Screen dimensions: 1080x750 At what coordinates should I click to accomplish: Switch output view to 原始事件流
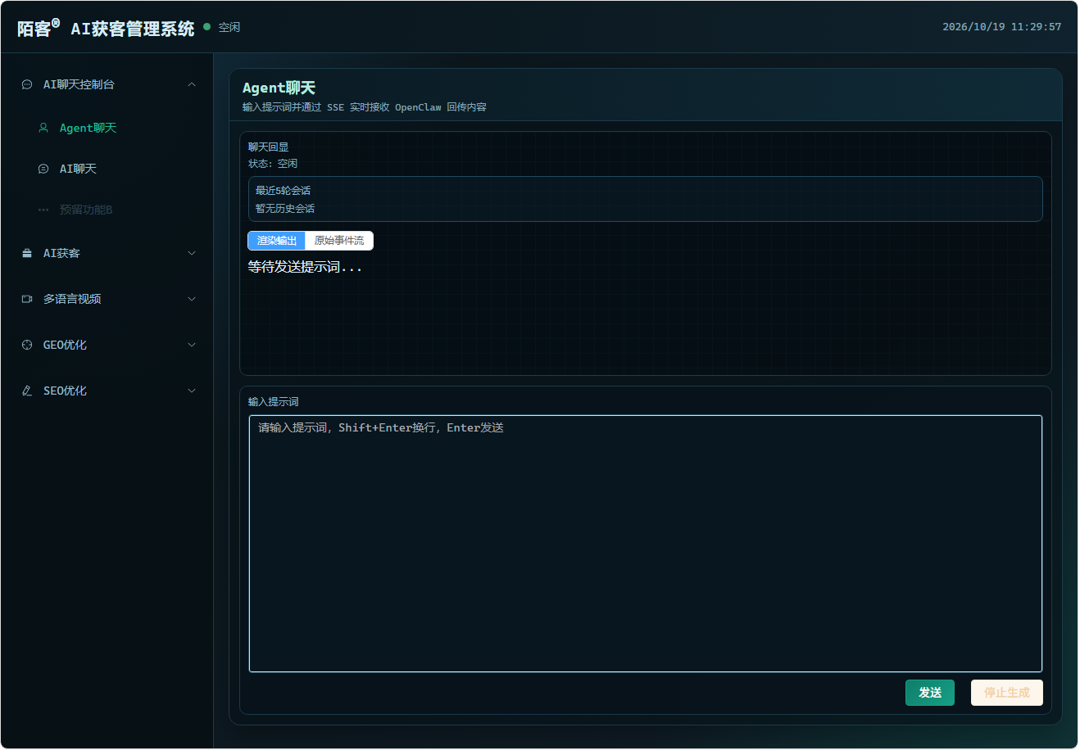339,241
